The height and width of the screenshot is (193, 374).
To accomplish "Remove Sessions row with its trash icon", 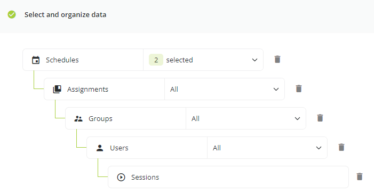I will [360, 176].
